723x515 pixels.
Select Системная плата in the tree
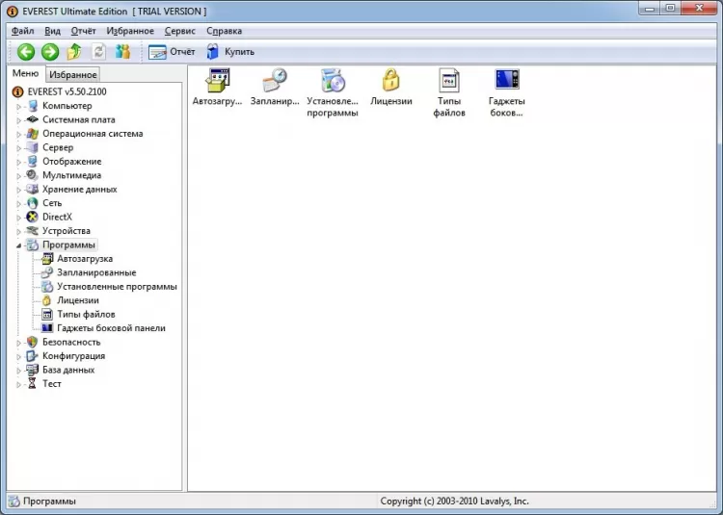pos(79,119)
